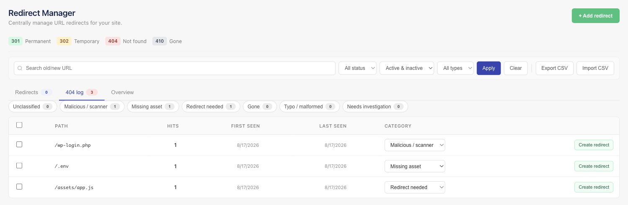Image resolution: width=628 pixels, height=205 pixels.
Task: Click the CATEGORY column header
Action: (398, 126)
